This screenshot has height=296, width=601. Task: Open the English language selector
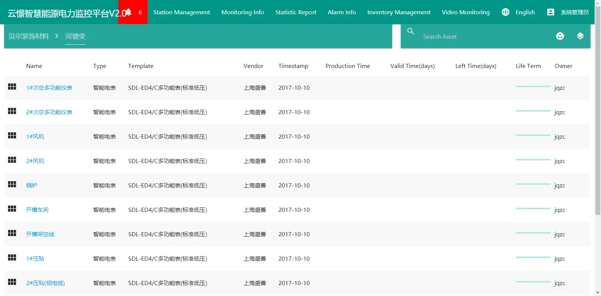525,12
